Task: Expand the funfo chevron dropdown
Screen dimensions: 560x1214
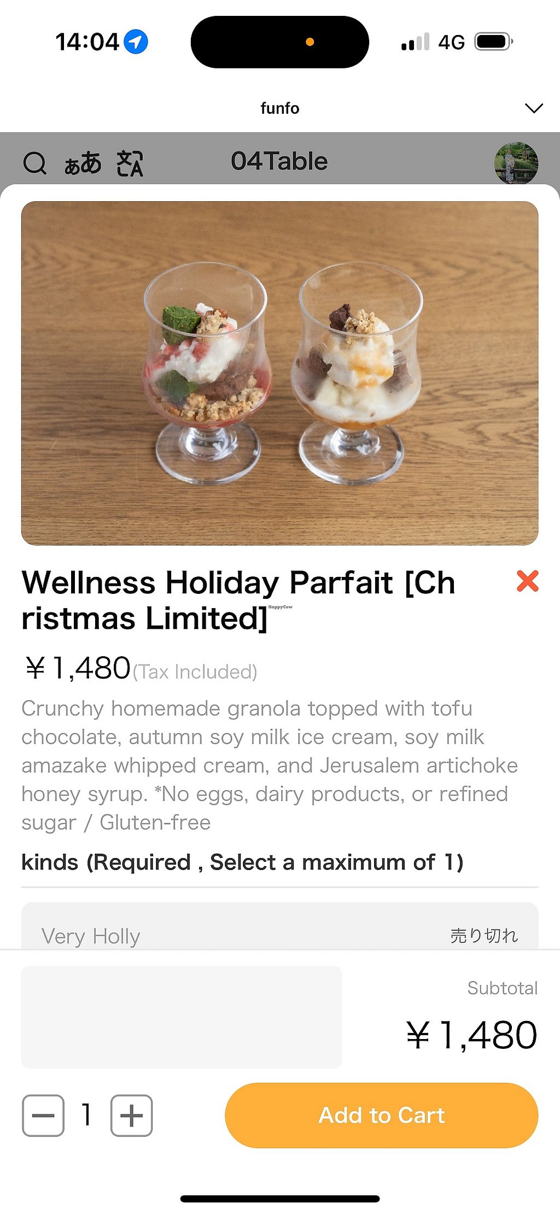Action: coord(533,108)
